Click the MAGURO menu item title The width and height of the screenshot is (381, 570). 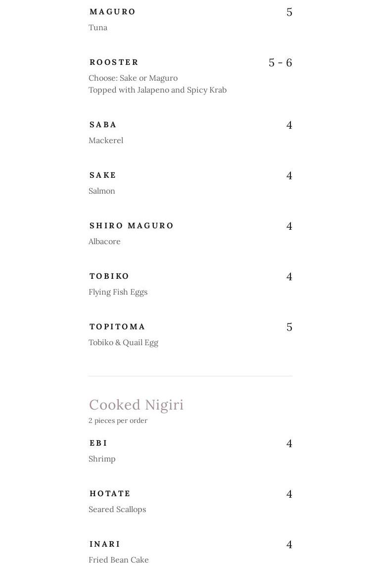pos(112,11)
